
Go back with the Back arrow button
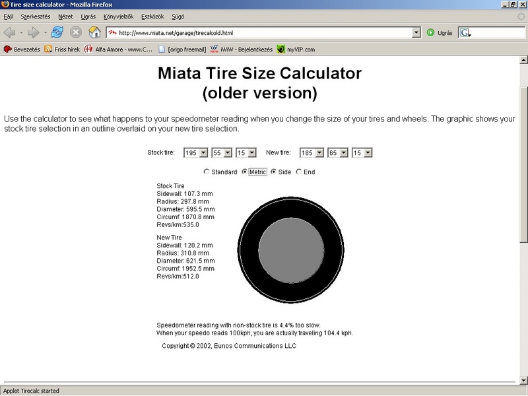tap(9, 32)
